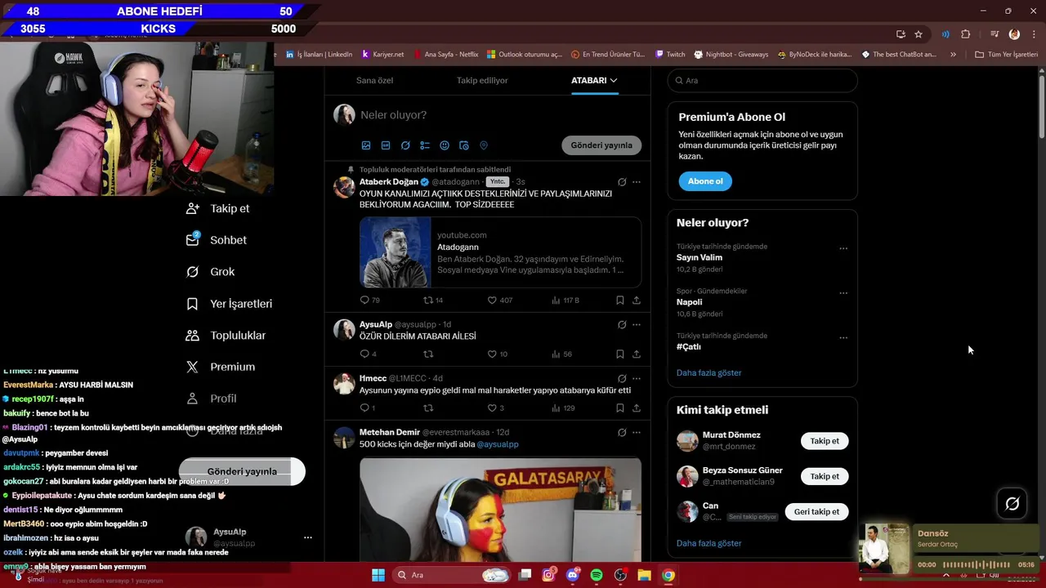Open more options for Sayın Valim trend
Image resolution: width=1046 pixels, height=588 pixels.
click(843, 248)
